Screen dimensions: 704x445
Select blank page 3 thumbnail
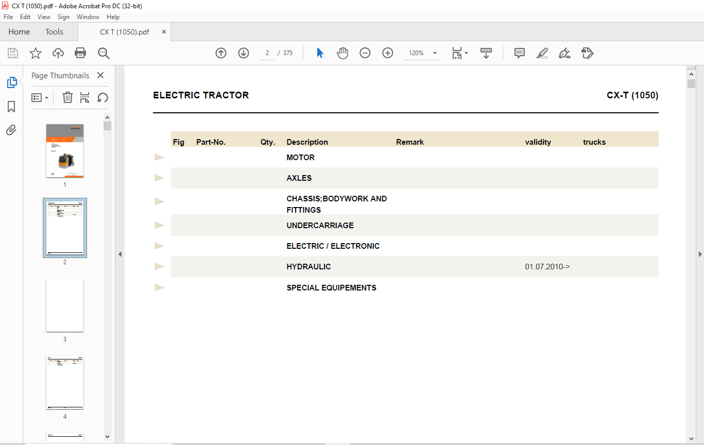[65, 305]
